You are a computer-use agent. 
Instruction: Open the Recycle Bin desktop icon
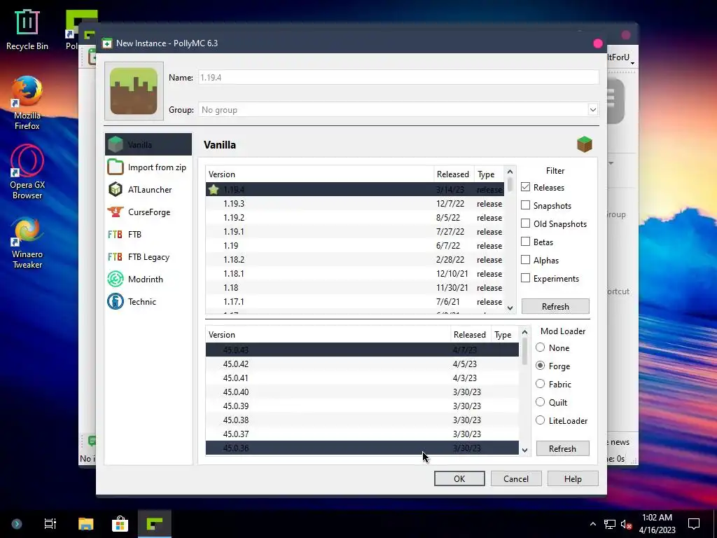point(27,29)
